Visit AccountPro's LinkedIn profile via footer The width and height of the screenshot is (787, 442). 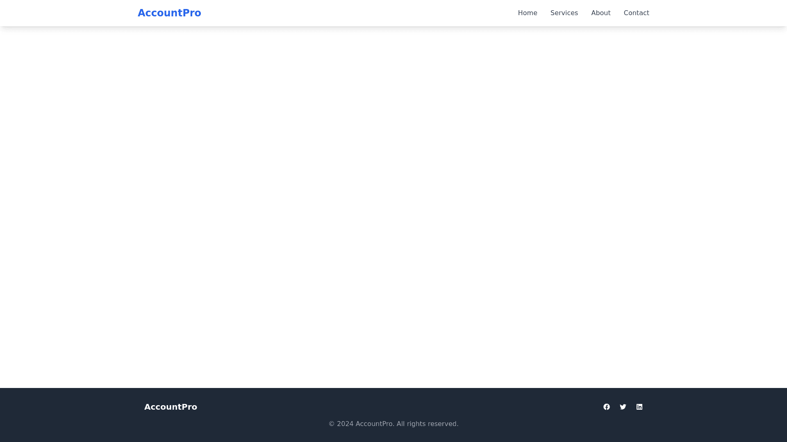tap(639, 407)
